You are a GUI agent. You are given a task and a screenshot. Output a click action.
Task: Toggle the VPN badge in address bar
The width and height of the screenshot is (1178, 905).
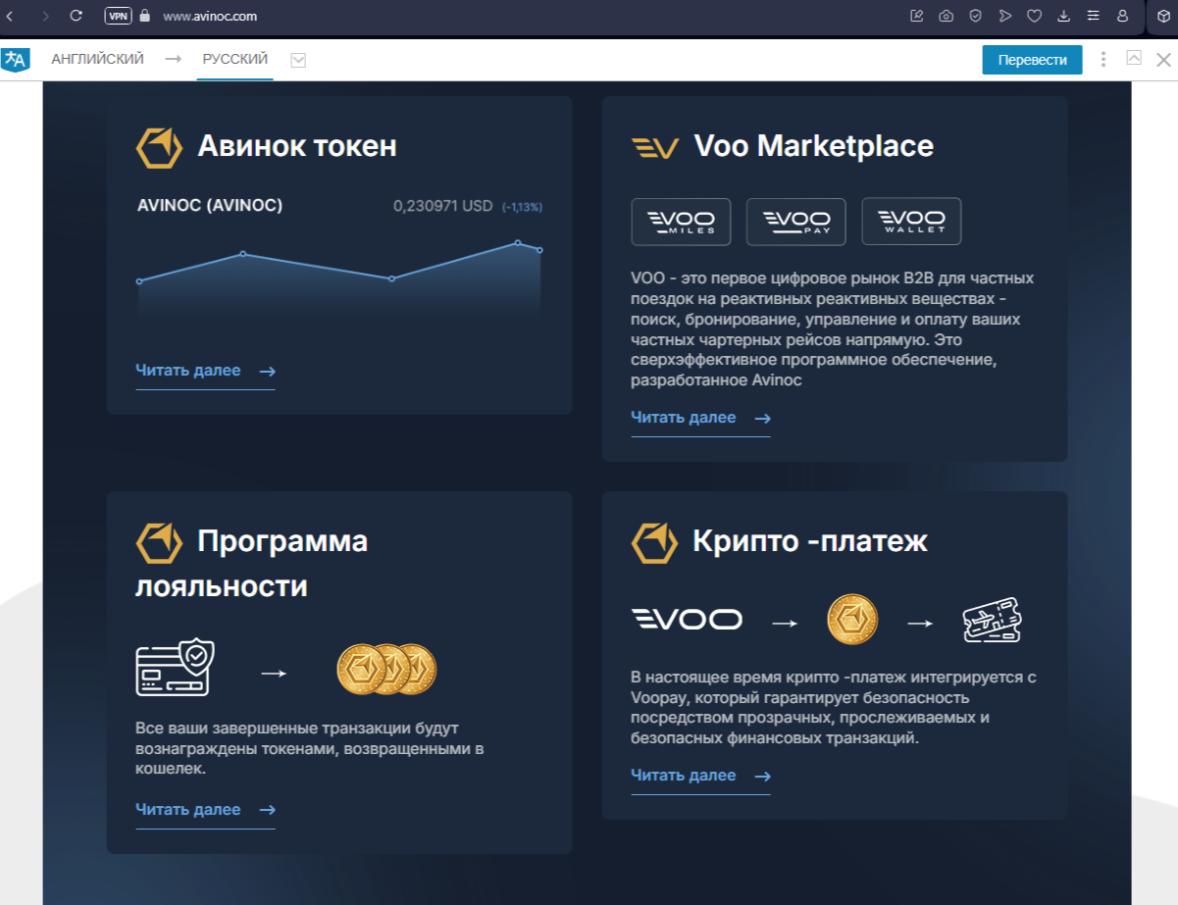pyautogui.click(x=118, y=17)
